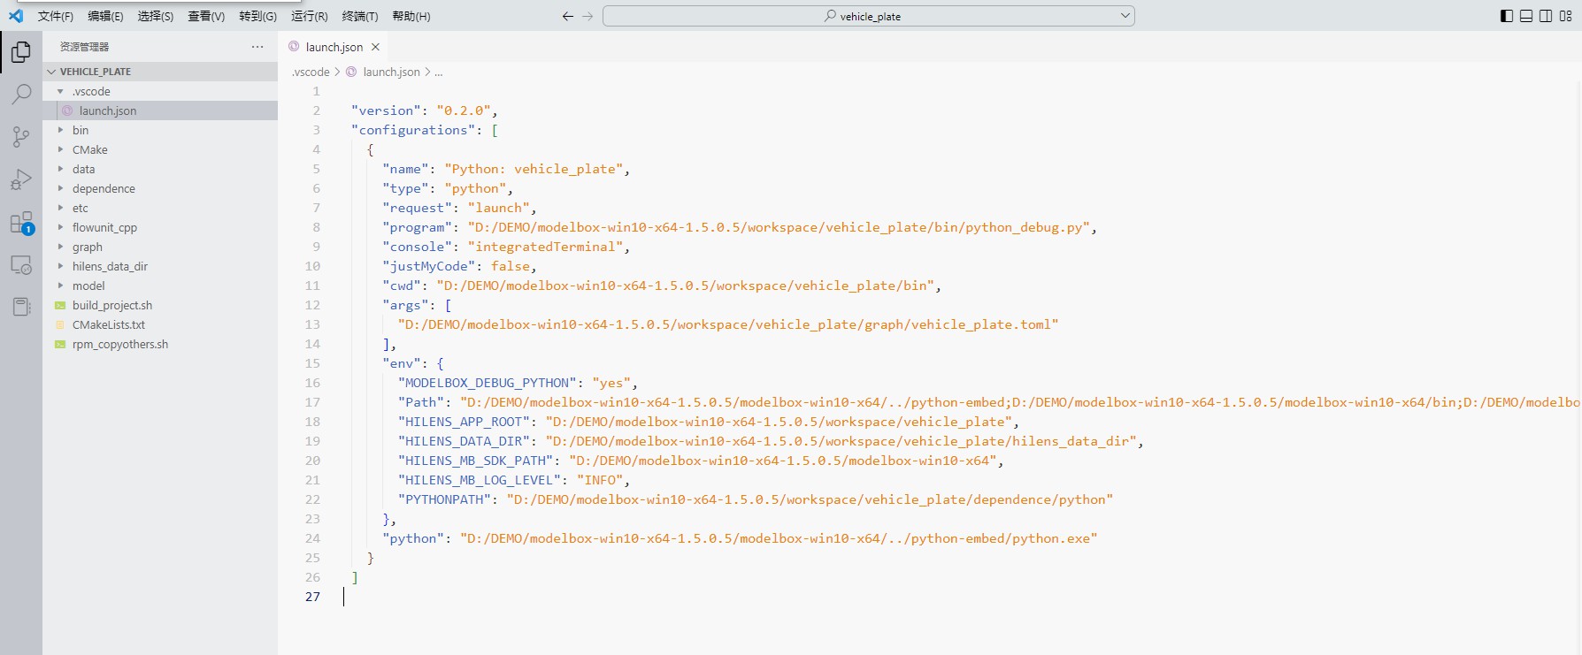Close the launch.json editor tab
Viewport: 1582px width, 655px height.
(375, 47)
